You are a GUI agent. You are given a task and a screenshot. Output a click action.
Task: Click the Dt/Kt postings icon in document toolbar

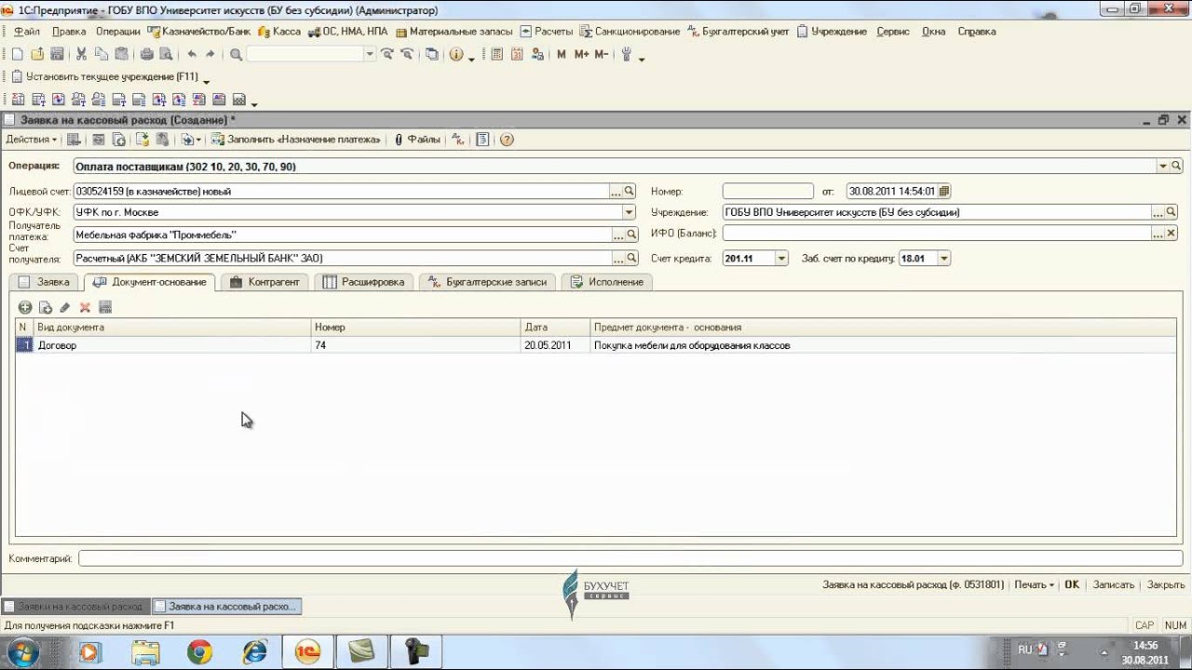458,140
